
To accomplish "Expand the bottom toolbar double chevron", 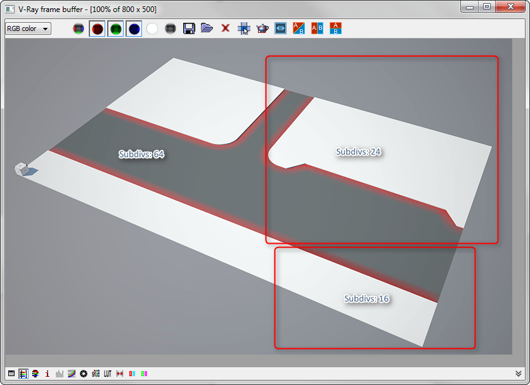I will click(518, 374).
